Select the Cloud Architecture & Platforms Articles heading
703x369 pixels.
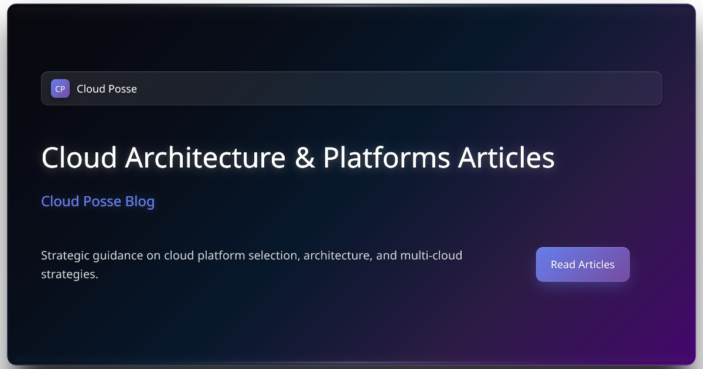(298, 158)
